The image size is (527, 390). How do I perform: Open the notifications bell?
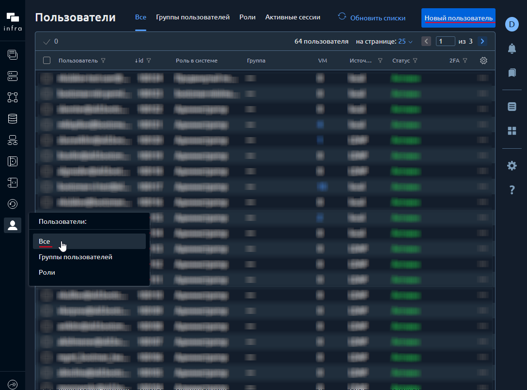point(512,49)
